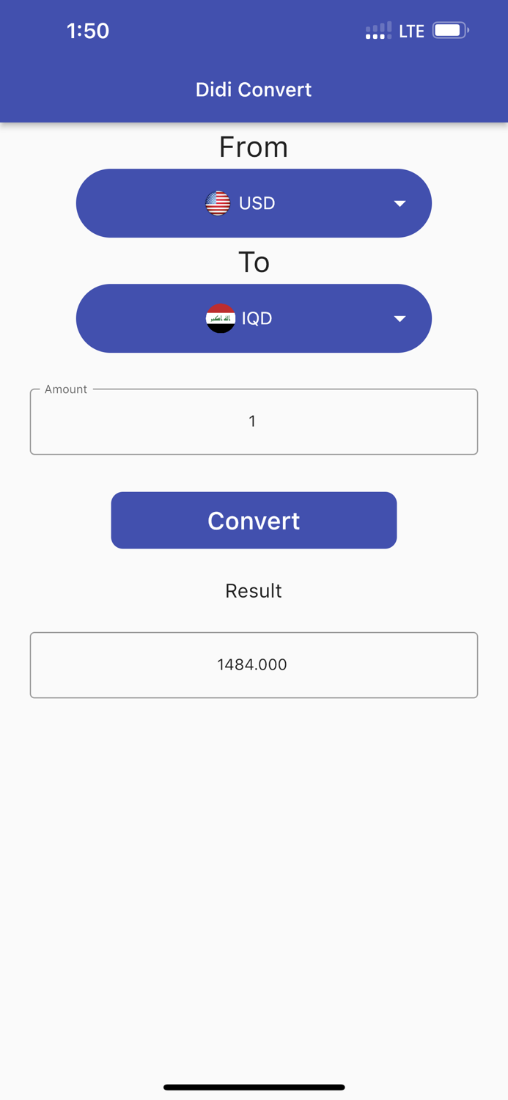Viewport: 508px width, 1100px height.
Task: Click the Amount input field
Action: point(254,421)
